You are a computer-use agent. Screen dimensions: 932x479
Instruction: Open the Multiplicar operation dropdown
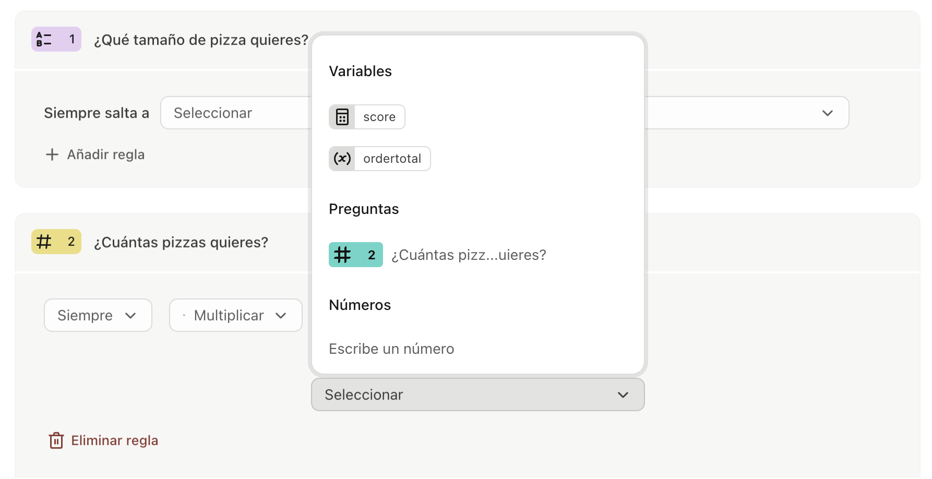click(235, 315)
